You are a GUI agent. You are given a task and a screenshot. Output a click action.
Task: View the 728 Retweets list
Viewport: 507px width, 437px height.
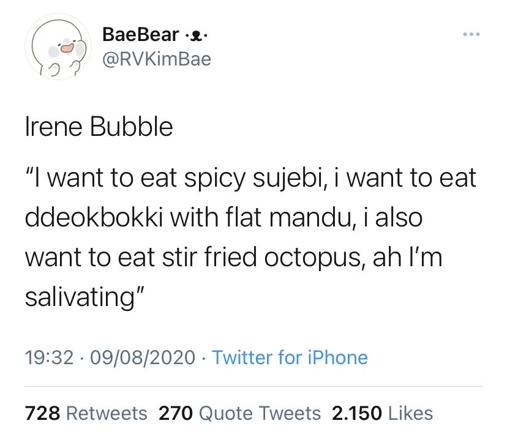(86, 413)
